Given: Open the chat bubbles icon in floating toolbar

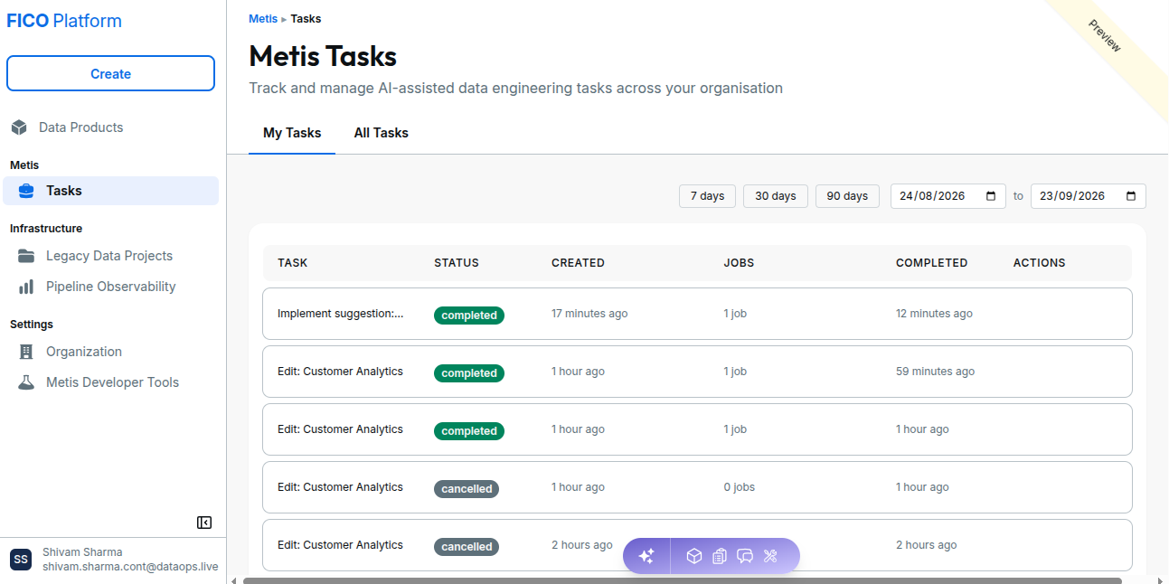Looking at the screenshot, I should tap(745, 556).
